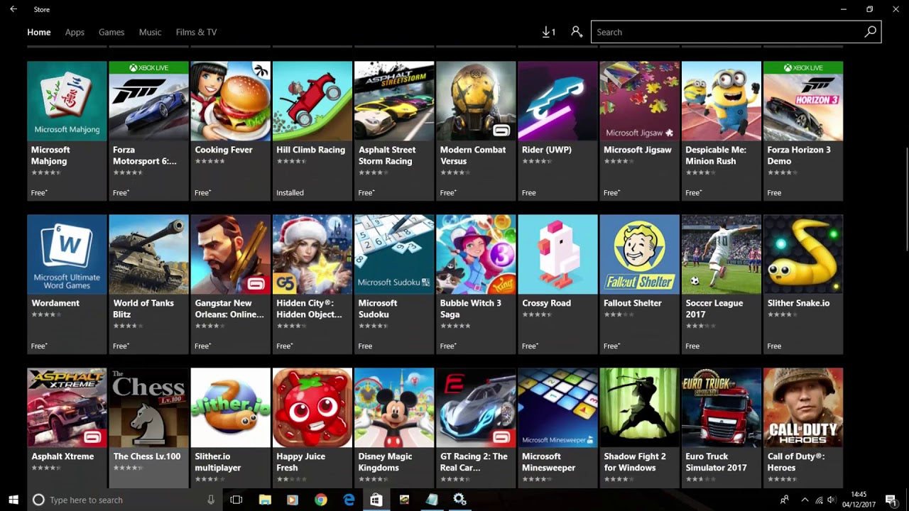Screen dimensions: 909x511
Task: Open File Explorer from the taskbar
Action: point(264,500)
